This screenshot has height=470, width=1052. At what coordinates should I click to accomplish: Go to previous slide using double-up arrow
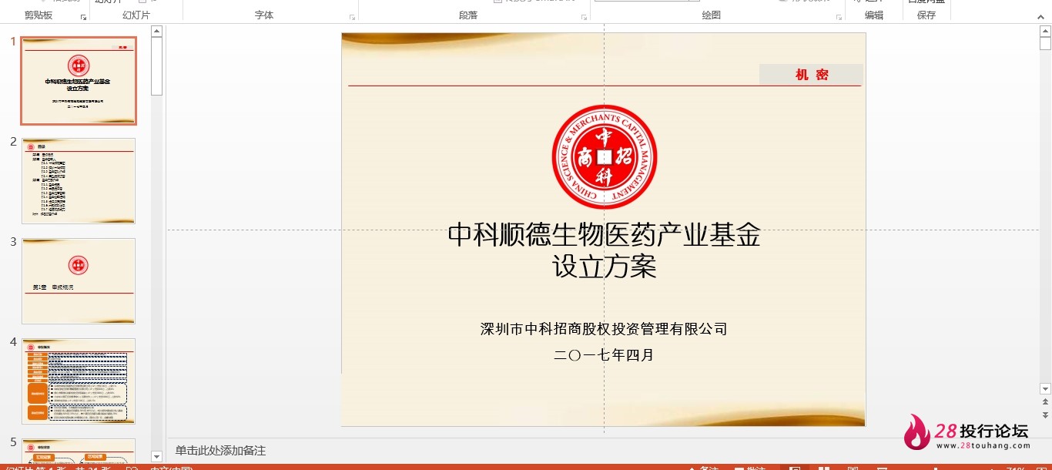1045,402
